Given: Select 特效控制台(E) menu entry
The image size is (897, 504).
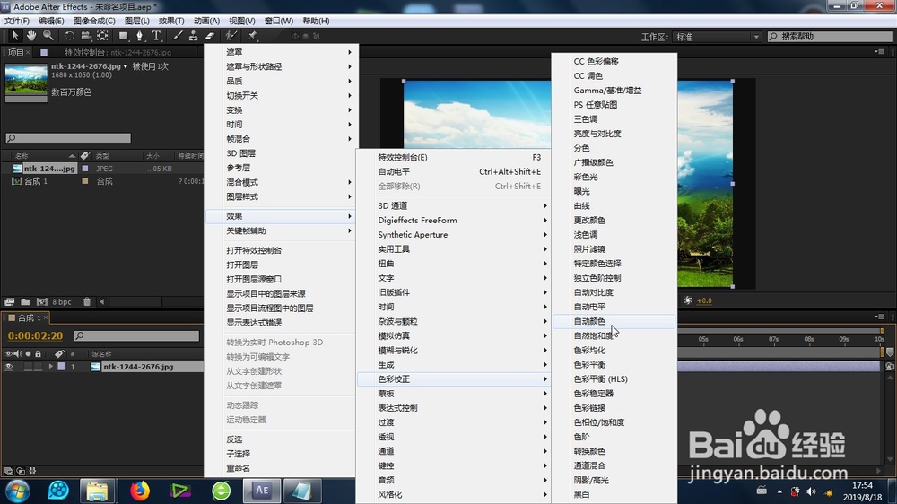Looking at the screenshot, I should [x=454, y=157].
